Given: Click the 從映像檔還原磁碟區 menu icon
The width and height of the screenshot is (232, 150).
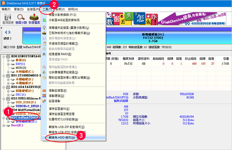Looking at the screenshot, I should (x=44, y=72).
